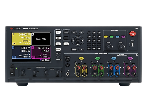The image size is (147, 110).
Task: Turn All Outputs Off
Action: [68, 65]
